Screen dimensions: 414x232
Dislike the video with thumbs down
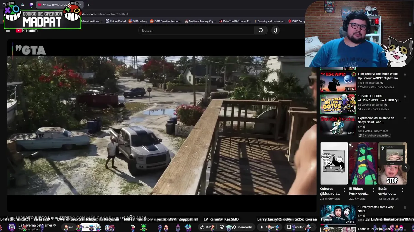point(222,227)
